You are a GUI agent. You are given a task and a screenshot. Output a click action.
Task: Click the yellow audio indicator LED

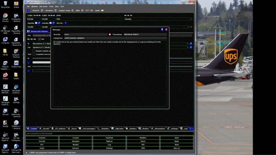click(x=102, y=10)
